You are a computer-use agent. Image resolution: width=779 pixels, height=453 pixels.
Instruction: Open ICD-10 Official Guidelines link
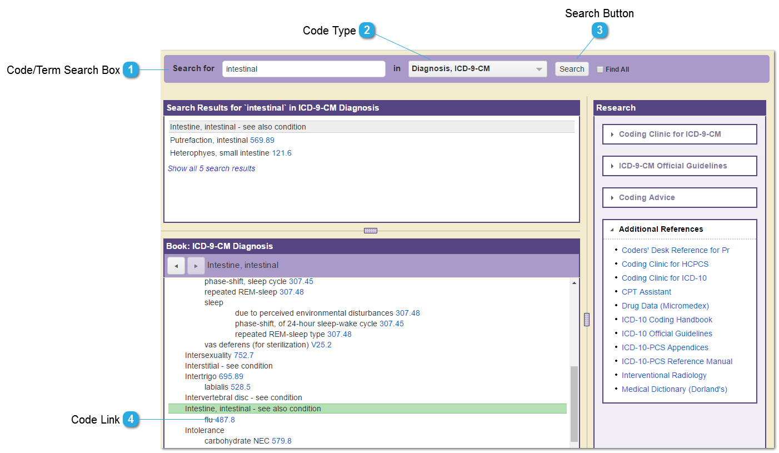tap(667, 333)
